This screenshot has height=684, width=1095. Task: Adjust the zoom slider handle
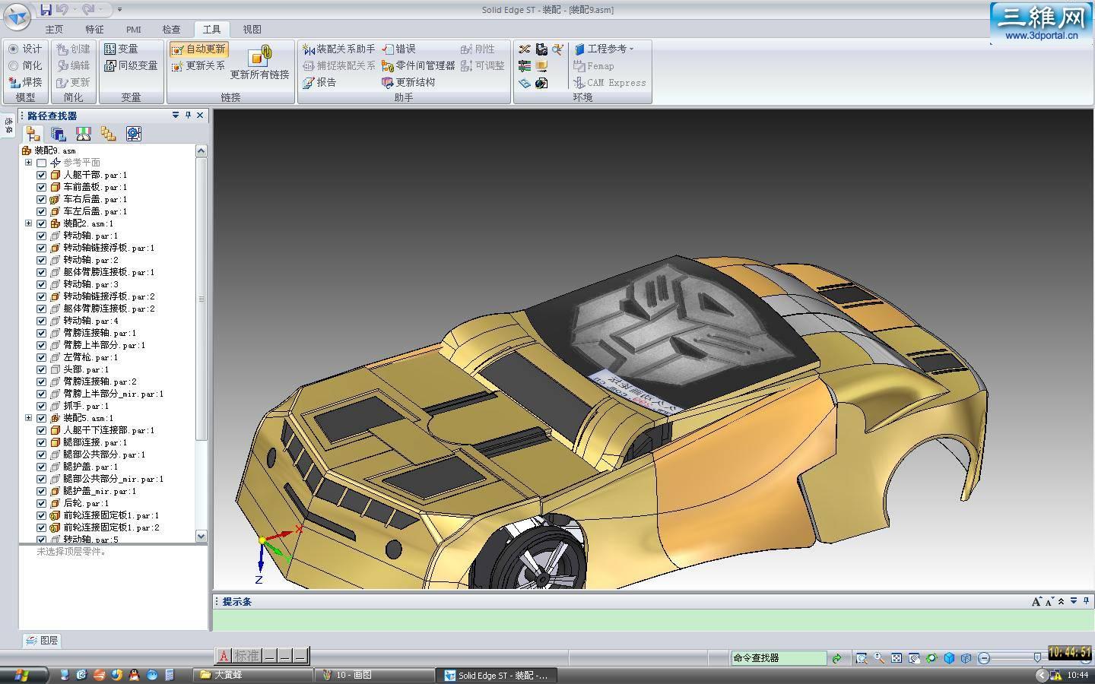point(1037,658)
